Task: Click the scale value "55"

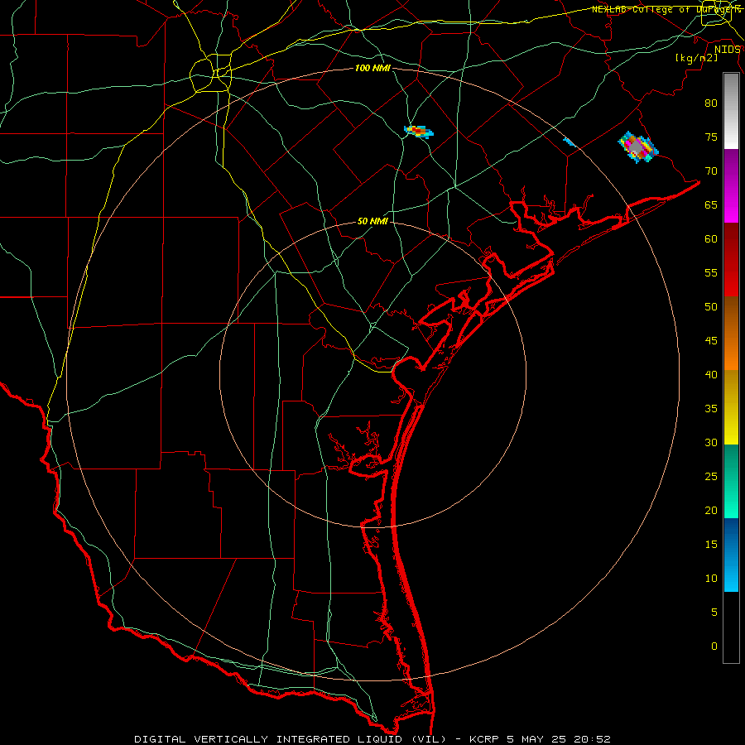Action: (711, 272)
